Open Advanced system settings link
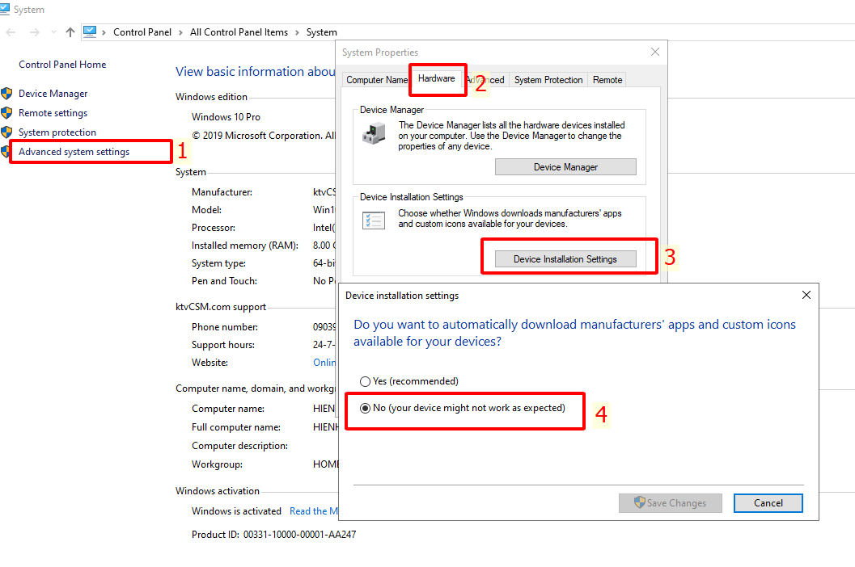This screenshot has height=567, width=855. (x=74, y=152)
